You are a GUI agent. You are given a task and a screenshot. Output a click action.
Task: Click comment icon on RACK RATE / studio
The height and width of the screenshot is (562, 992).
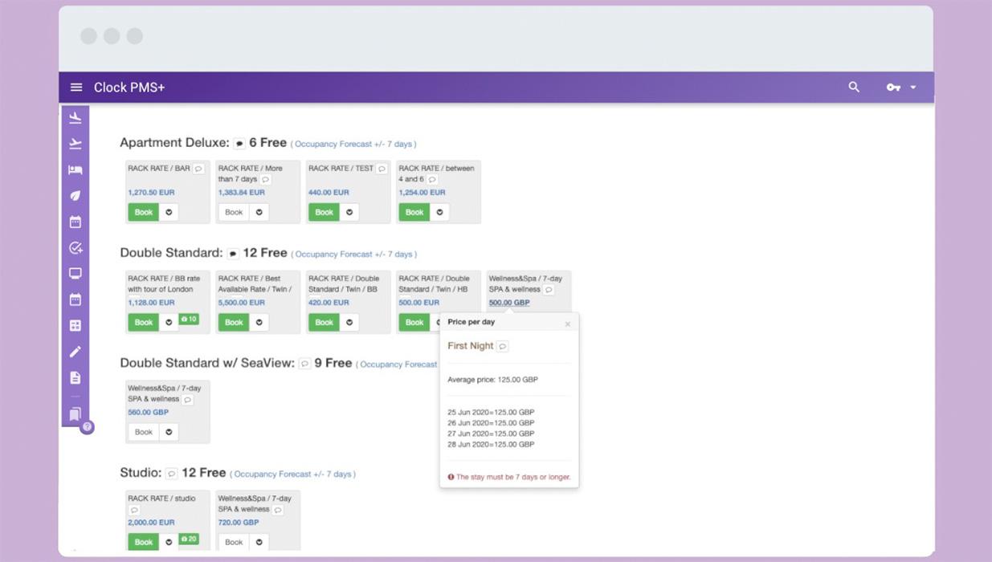134,510
